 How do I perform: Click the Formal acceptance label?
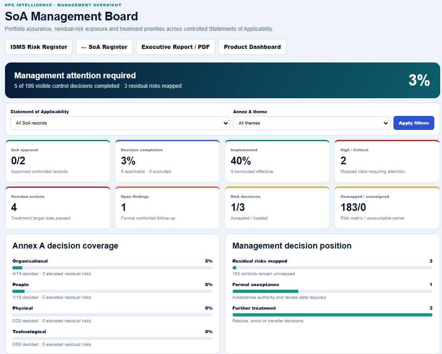(x=256, y=285)
